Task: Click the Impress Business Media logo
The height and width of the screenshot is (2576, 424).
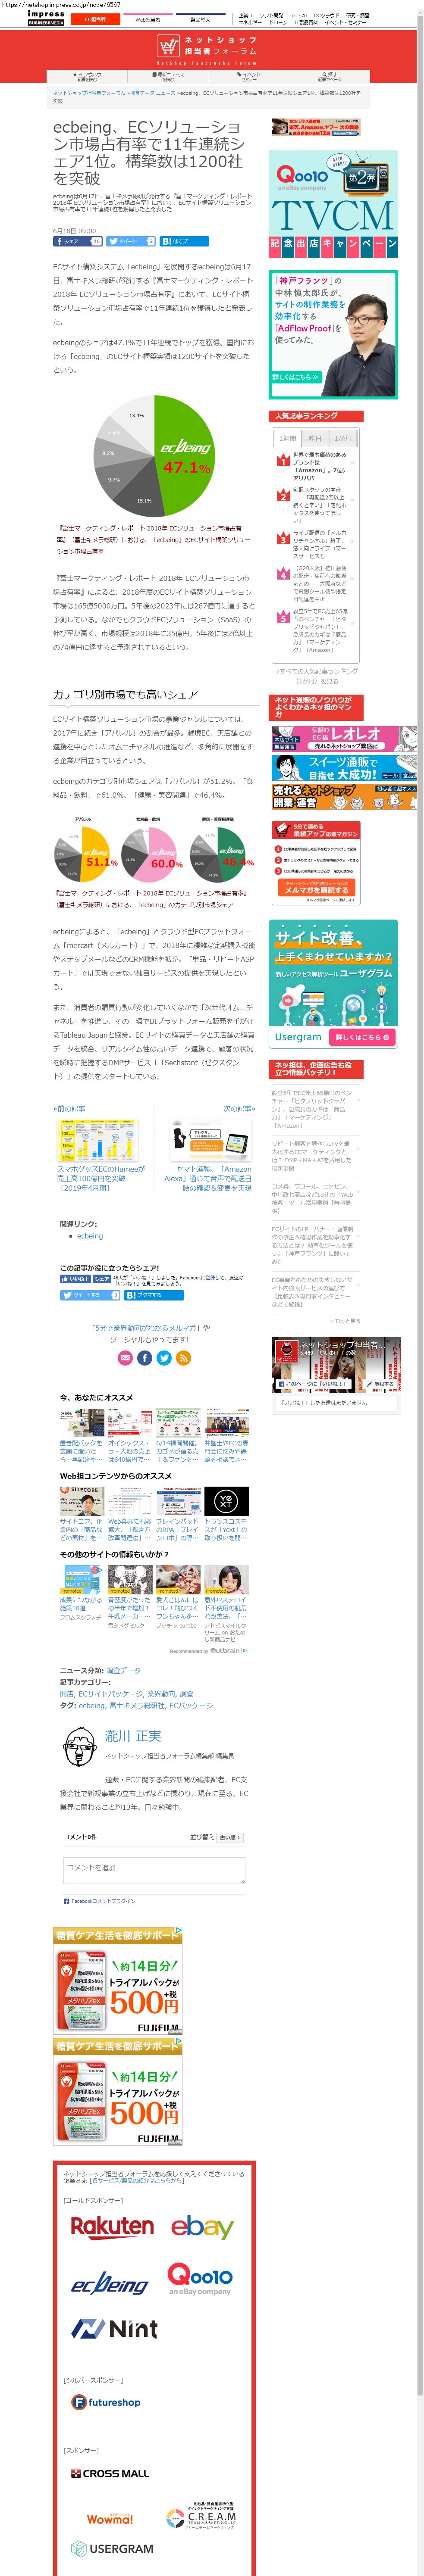Action: [46, 18]
